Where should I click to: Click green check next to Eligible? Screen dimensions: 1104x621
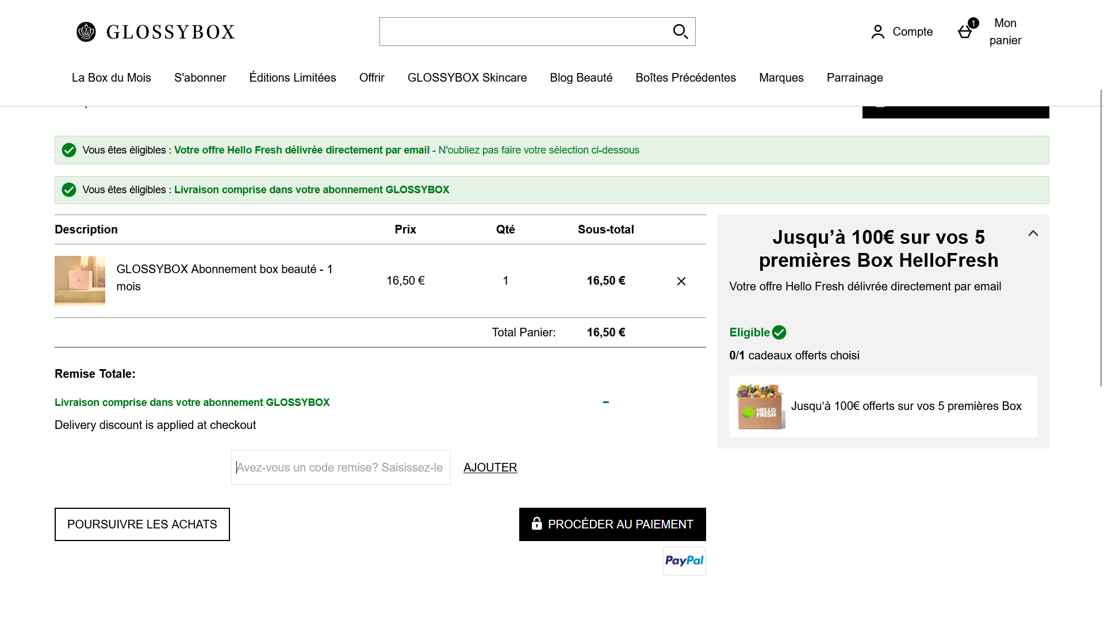(779, 332)
